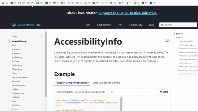This screenshot has width=198, height=111.
Task: Open the FI bookmark icon
Action: click(x=127, y=3)
